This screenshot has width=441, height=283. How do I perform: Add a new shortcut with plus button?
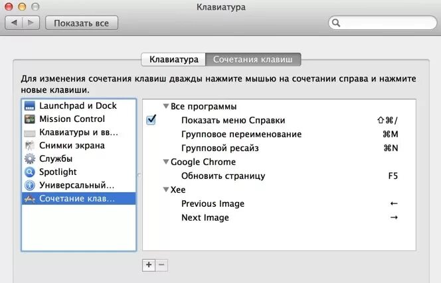click(x=149, y=264)
